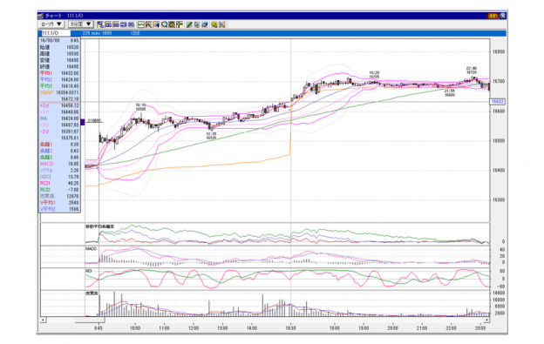This screenshot has height=344, width=544.
Task: Select the arrow pointer tool
Action: (197, 24)
